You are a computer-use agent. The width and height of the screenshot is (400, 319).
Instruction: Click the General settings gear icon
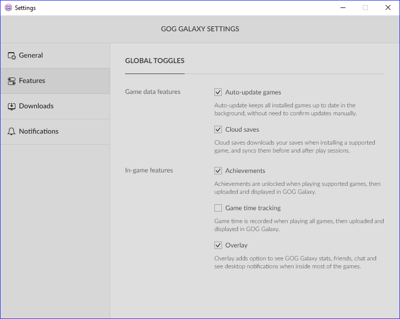(12, 56)
